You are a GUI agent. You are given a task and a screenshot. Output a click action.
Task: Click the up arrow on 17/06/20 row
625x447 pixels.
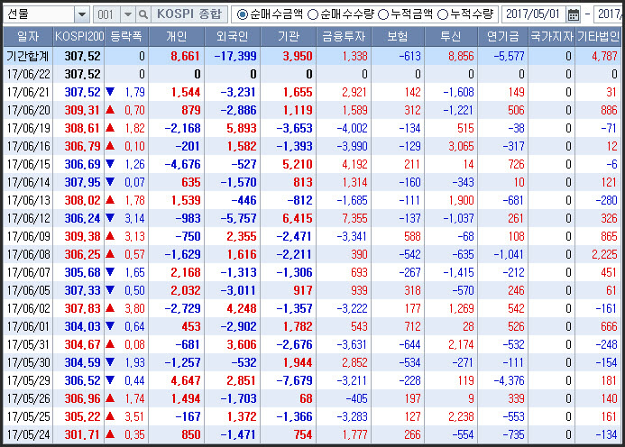point(110,110)
